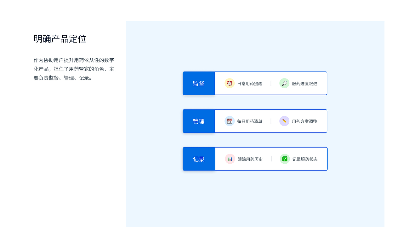Click the alarm clock icon beside 日常用药提醒

(x=230, y=83)
